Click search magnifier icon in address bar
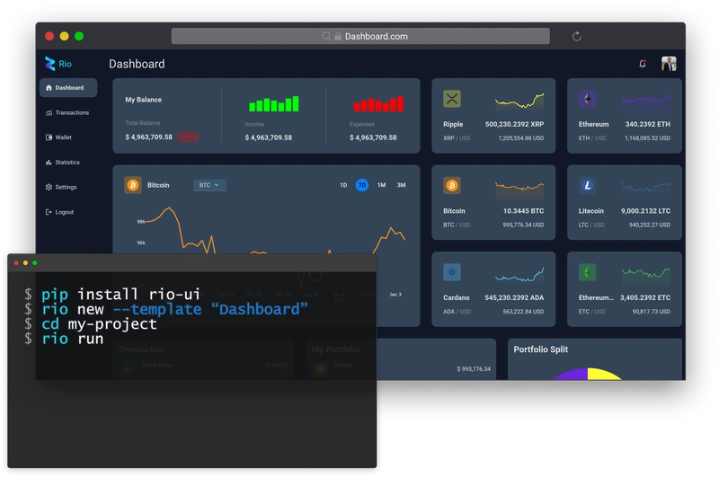Screen dimensions: 719x477 326,36
